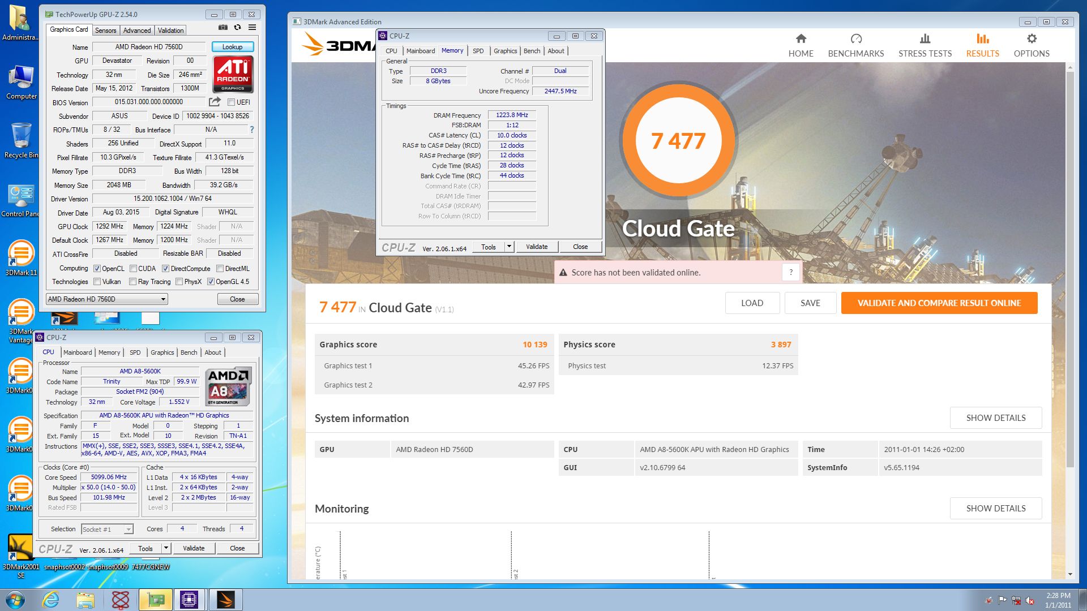Click the ATI Radeon logo in GPU-Z

(x=233, y=74)
